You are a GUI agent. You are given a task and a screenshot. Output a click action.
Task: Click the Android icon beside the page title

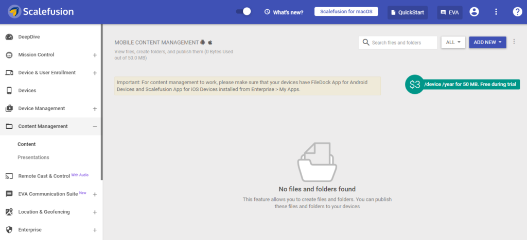point(203,43)
